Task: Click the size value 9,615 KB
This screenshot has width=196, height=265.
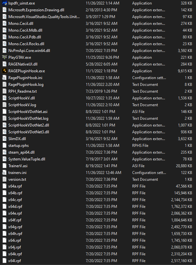Action: tap(185, 71)
